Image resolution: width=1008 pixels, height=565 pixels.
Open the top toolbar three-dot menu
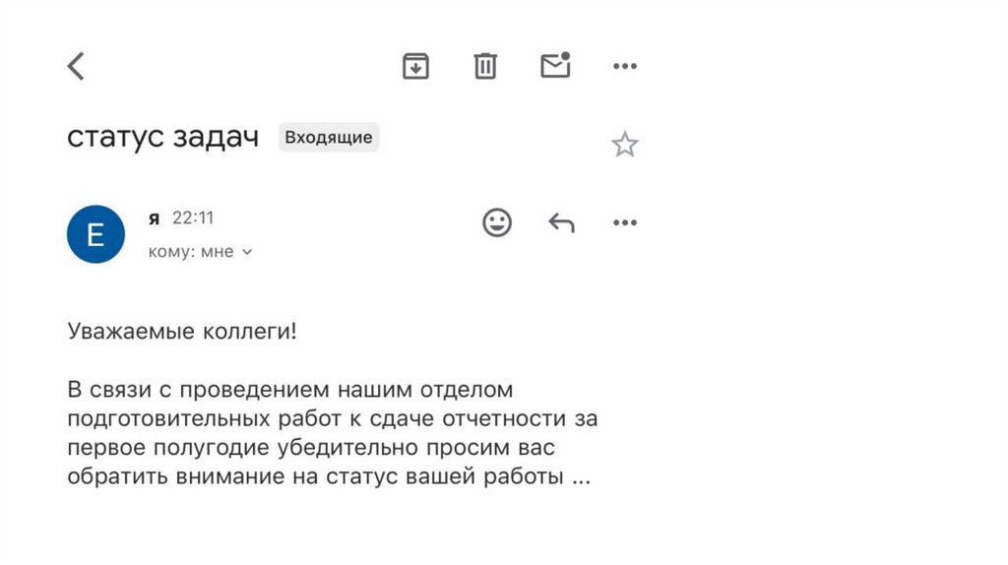pos(625,66)
